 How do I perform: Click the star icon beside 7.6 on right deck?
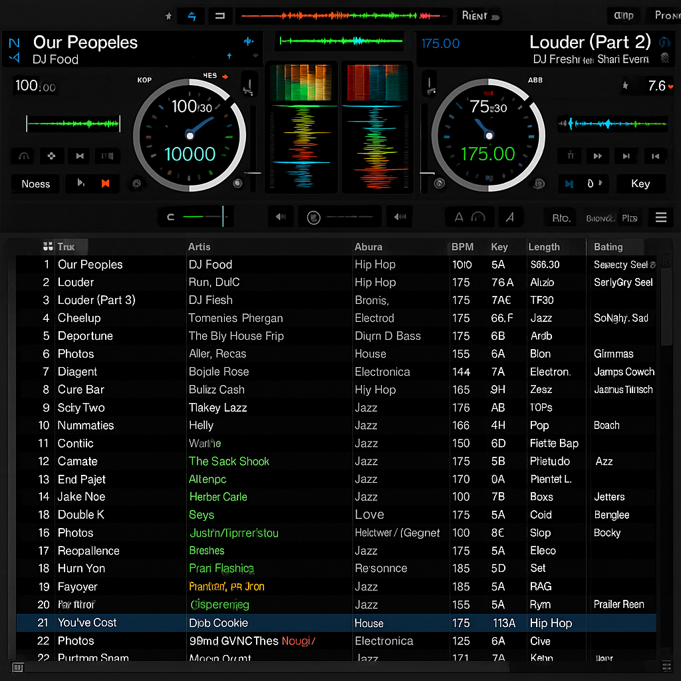[625, 85]
